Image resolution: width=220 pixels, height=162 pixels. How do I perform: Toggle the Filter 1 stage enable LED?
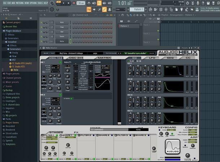click(x=57, y=135)
